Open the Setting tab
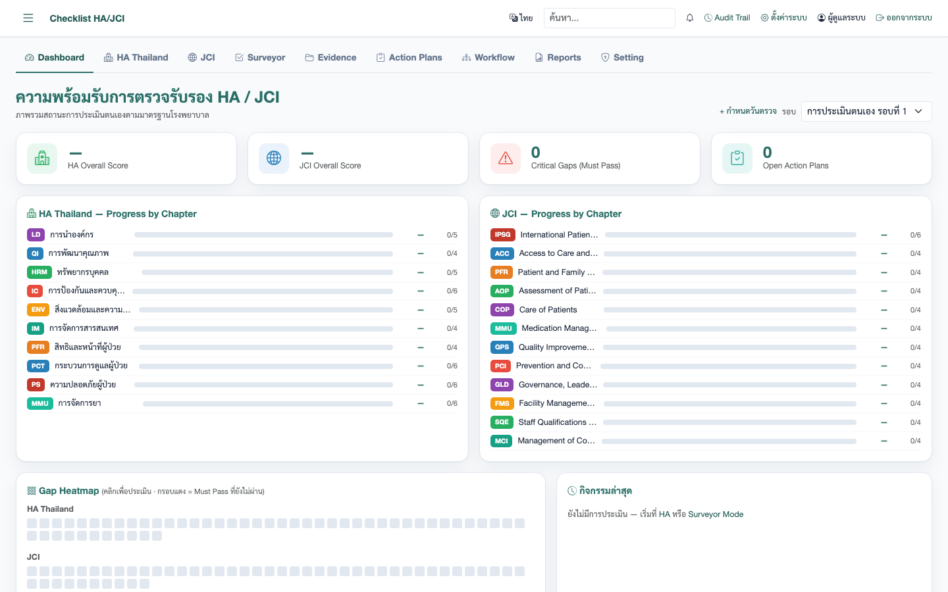948x592 pixels. pyautogui.click(x=622, y=57)
